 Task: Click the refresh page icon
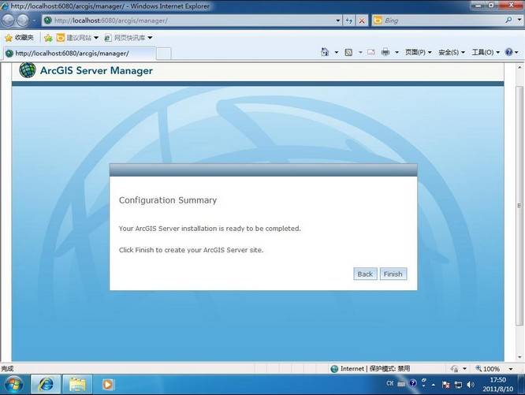click(349, 20)
